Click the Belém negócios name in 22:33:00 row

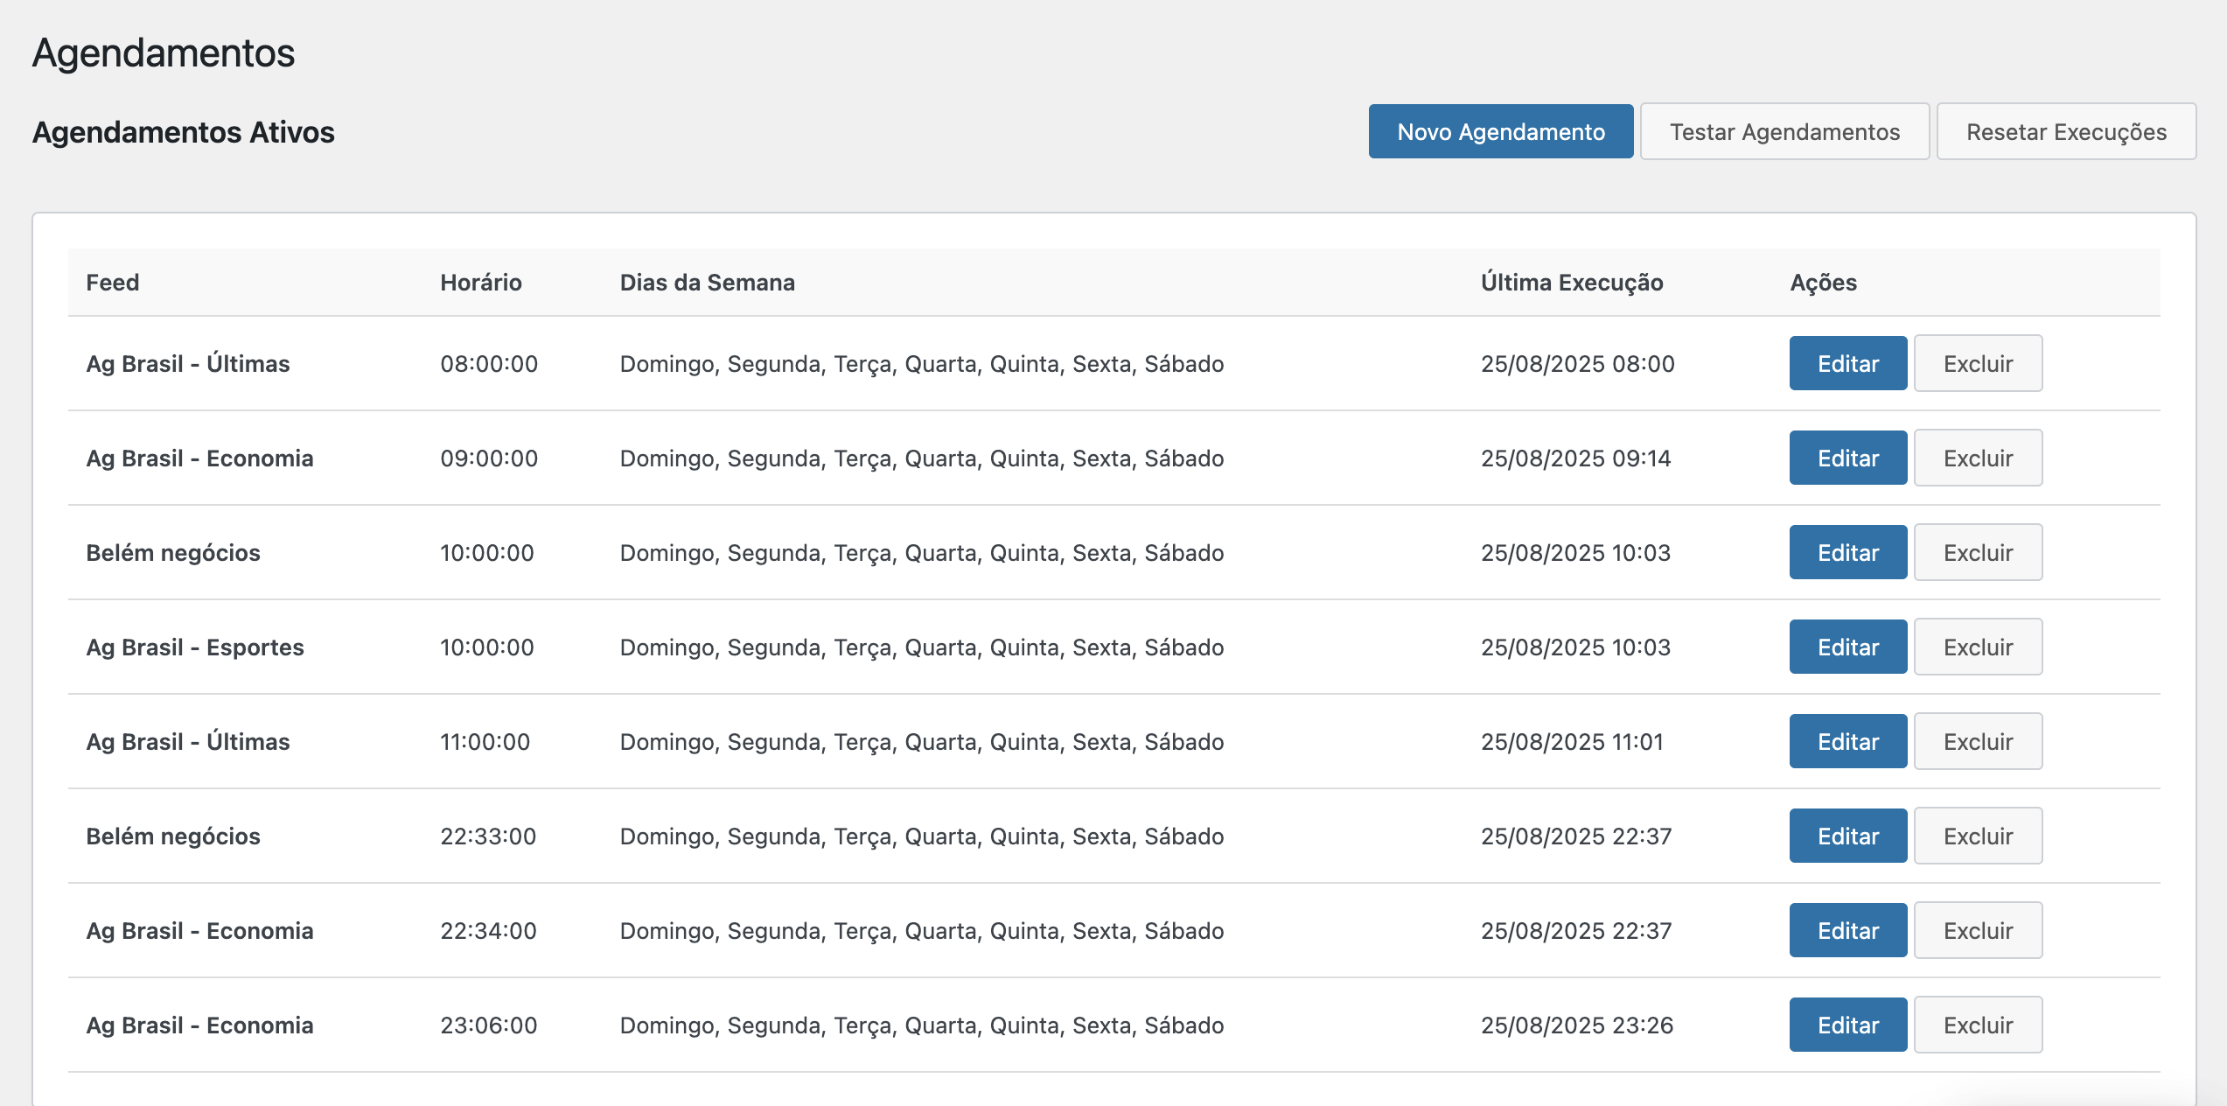click(x=173, y=836)
